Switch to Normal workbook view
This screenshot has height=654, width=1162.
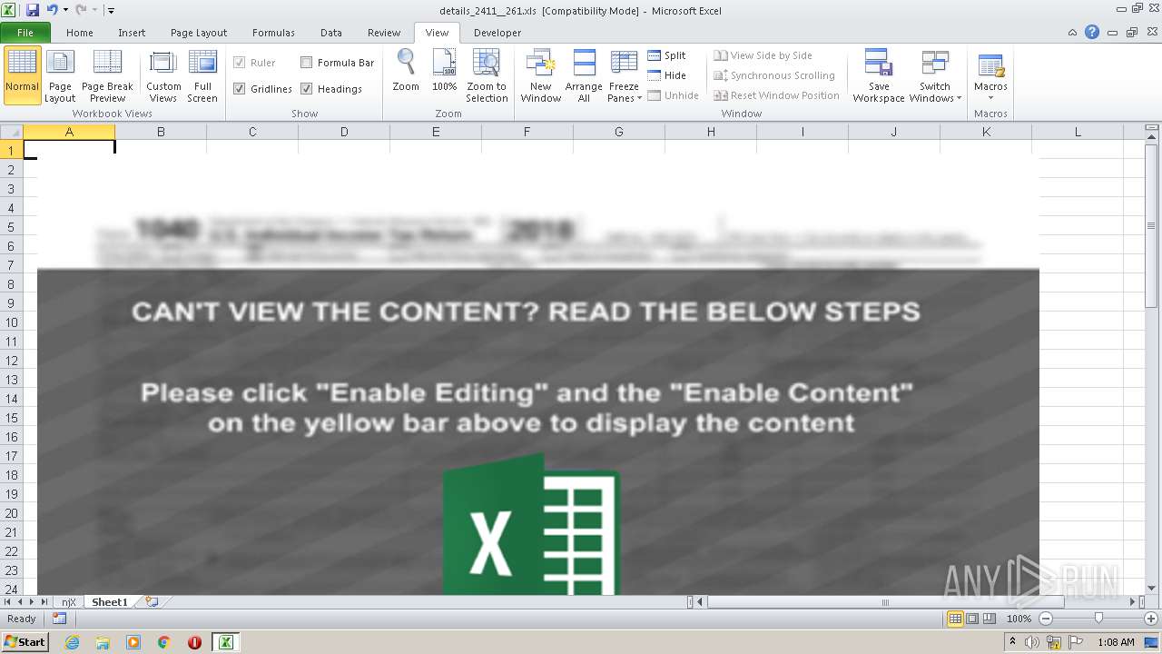(22, 75)
